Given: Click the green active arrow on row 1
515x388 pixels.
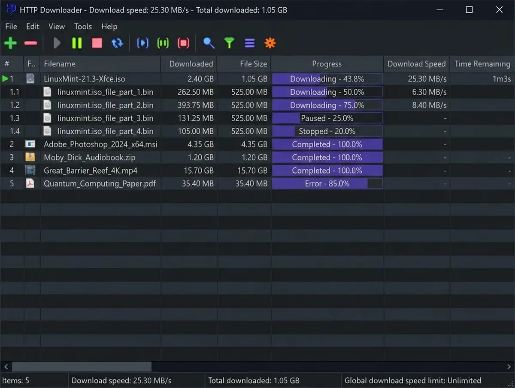Looking at the screenshot, I should click(x=5, y=79).
